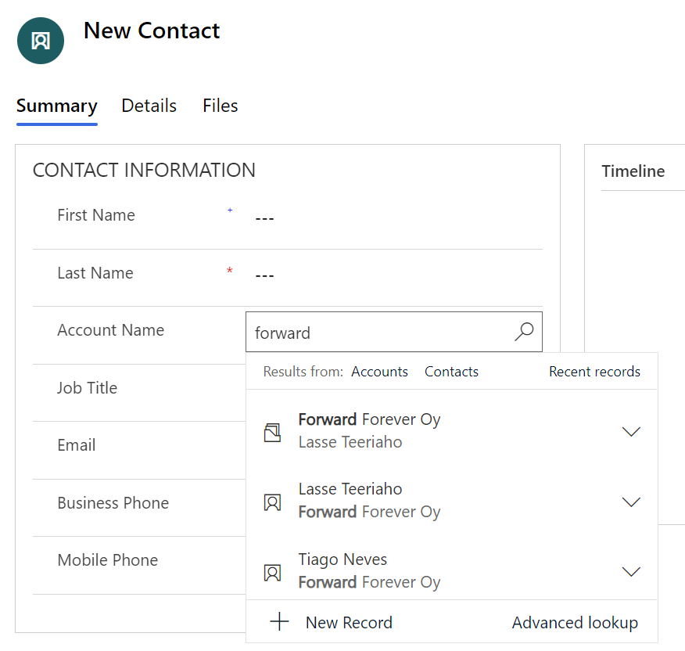Click the contact icon beside Lasse Teeriaho result
The height and width of the screenshot is (651, 685).
[x=272, y=502]
